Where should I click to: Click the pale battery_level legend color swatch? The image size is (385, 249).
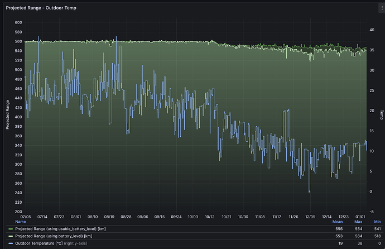click(11, 236)
